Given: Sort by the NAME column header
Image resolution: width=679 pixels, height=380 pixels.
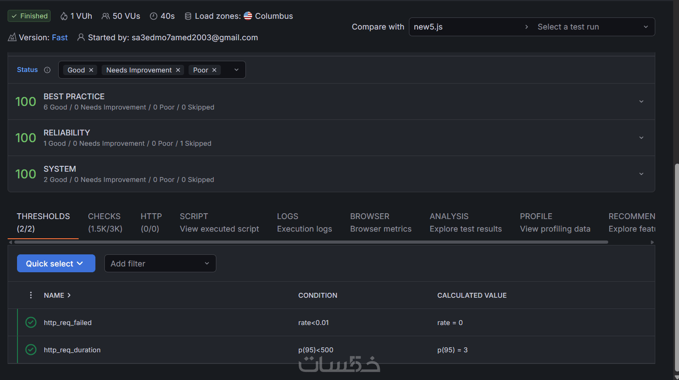Looking at the screenshot, I should [x=57, y=296].
